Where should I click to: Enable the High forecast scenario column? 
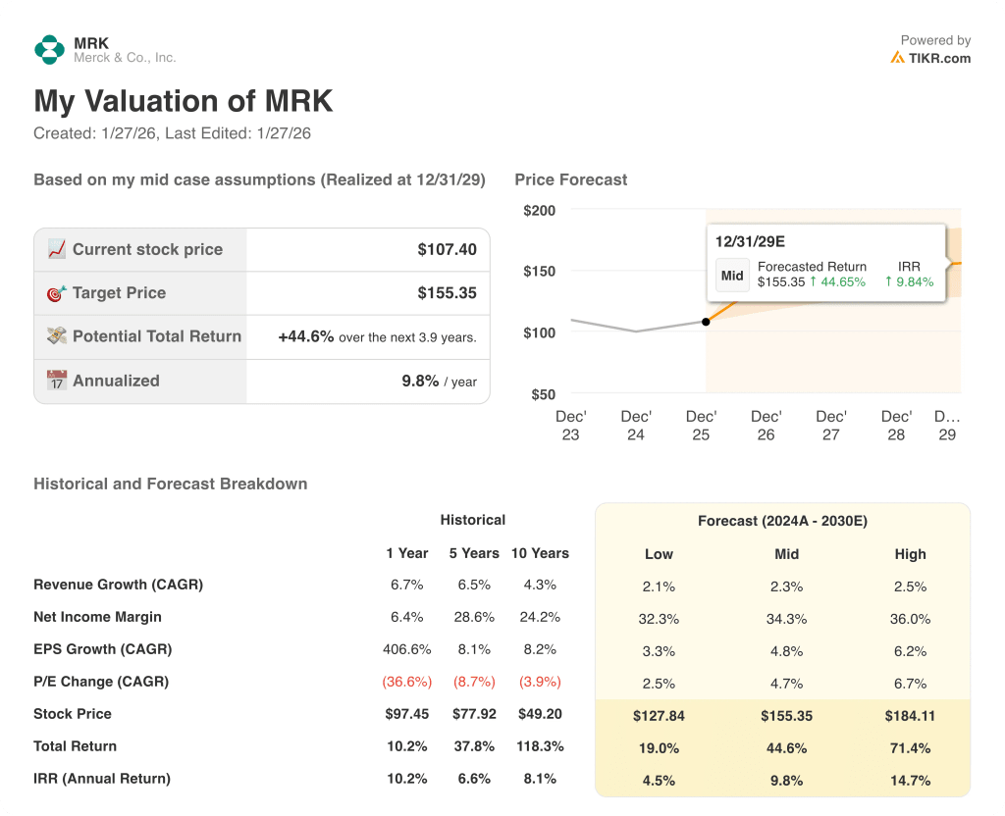coord(910,554)
